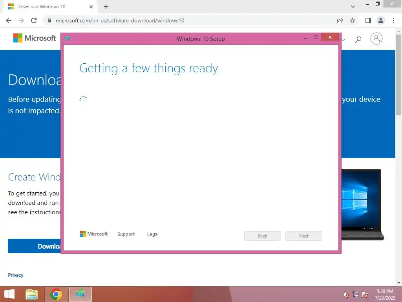Go back using Chrome's back arrow
Screen dimensions: 402x302
click(9, 20)
